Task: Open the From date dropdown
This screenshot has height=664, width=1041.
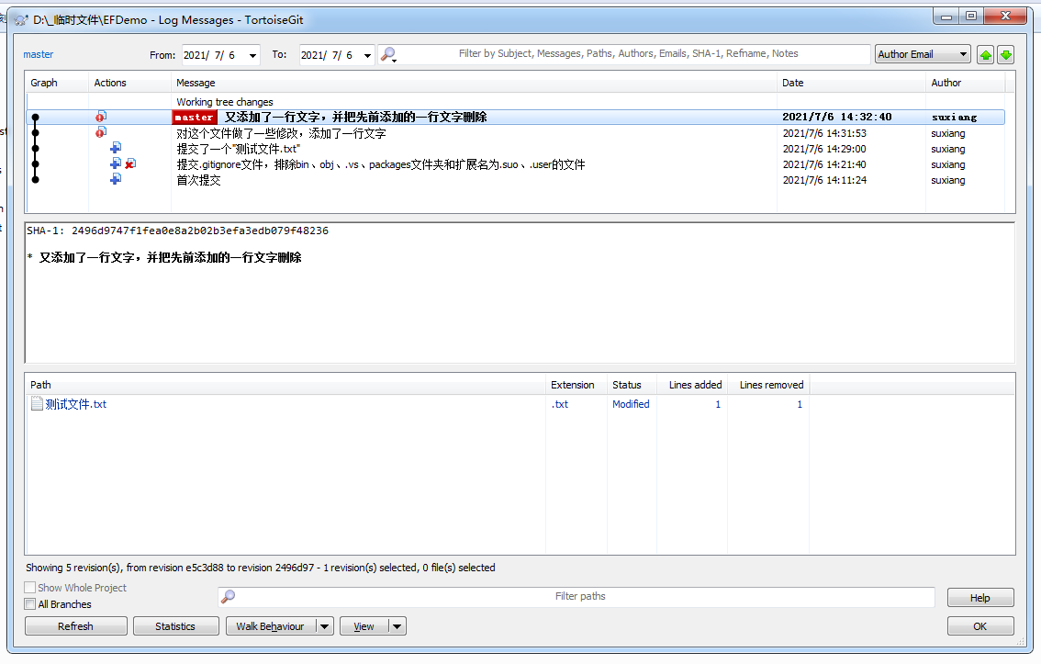Action: point(252,56)
